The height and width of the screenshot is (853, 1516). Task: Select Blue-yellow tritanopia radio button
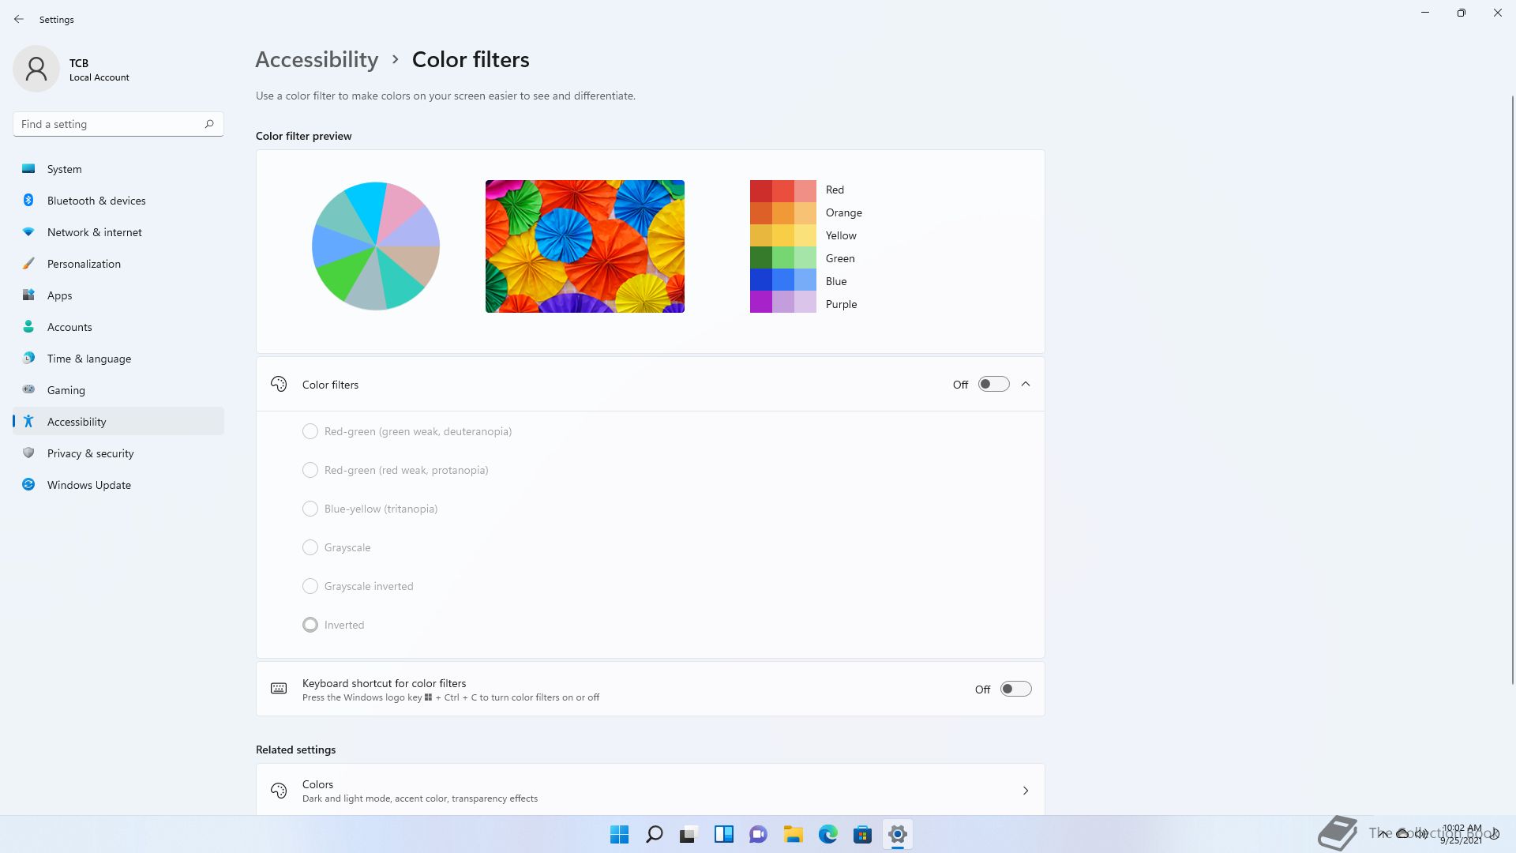(310, 509)
